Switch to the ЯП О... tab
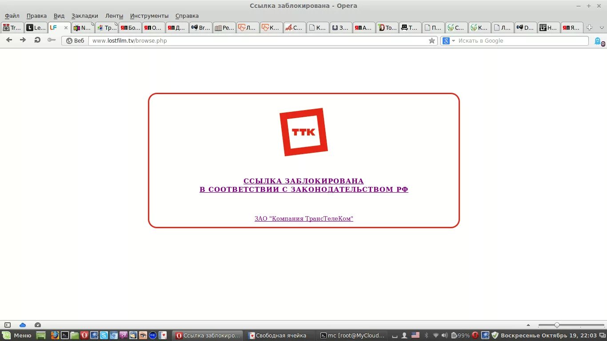This screenshot has width=607, height=341. pos(154,28)
